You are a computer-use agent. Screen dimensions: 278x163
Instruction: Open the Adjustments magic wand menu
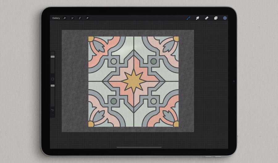[x=72, y=18]
